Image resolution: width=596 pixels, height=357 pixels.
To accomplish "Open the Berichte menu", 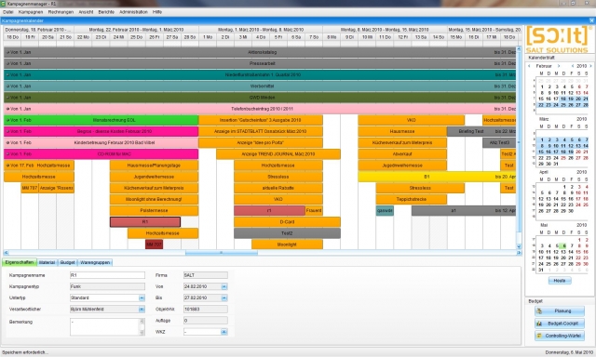I will pos(106,12).
